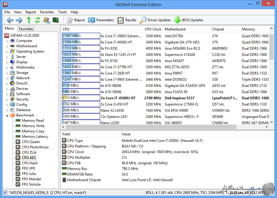Collapse the Benchmark tree node

(7, 116)
